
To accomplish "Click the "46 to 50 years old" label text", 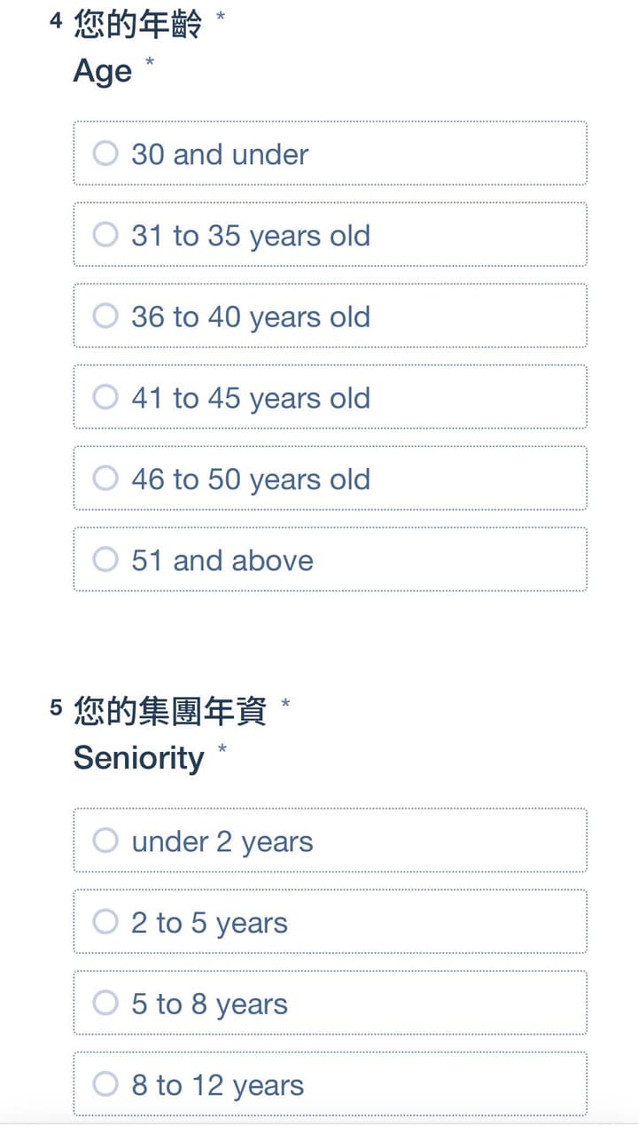I will pos(251,480).
